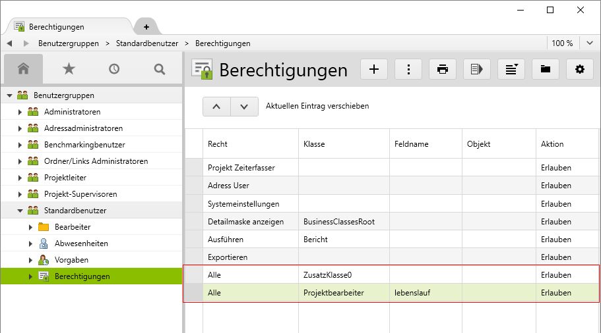Click the printer icon in toolbar
The height and width of the screenshot is (333, 601).
coord(443,69)
